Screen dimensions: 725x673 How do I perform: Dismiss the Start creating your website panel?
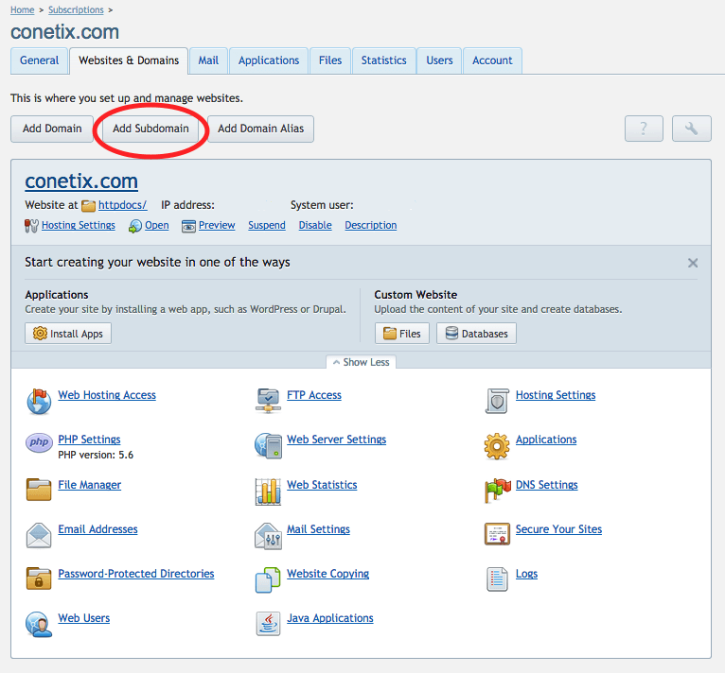[x=693, y=263]
